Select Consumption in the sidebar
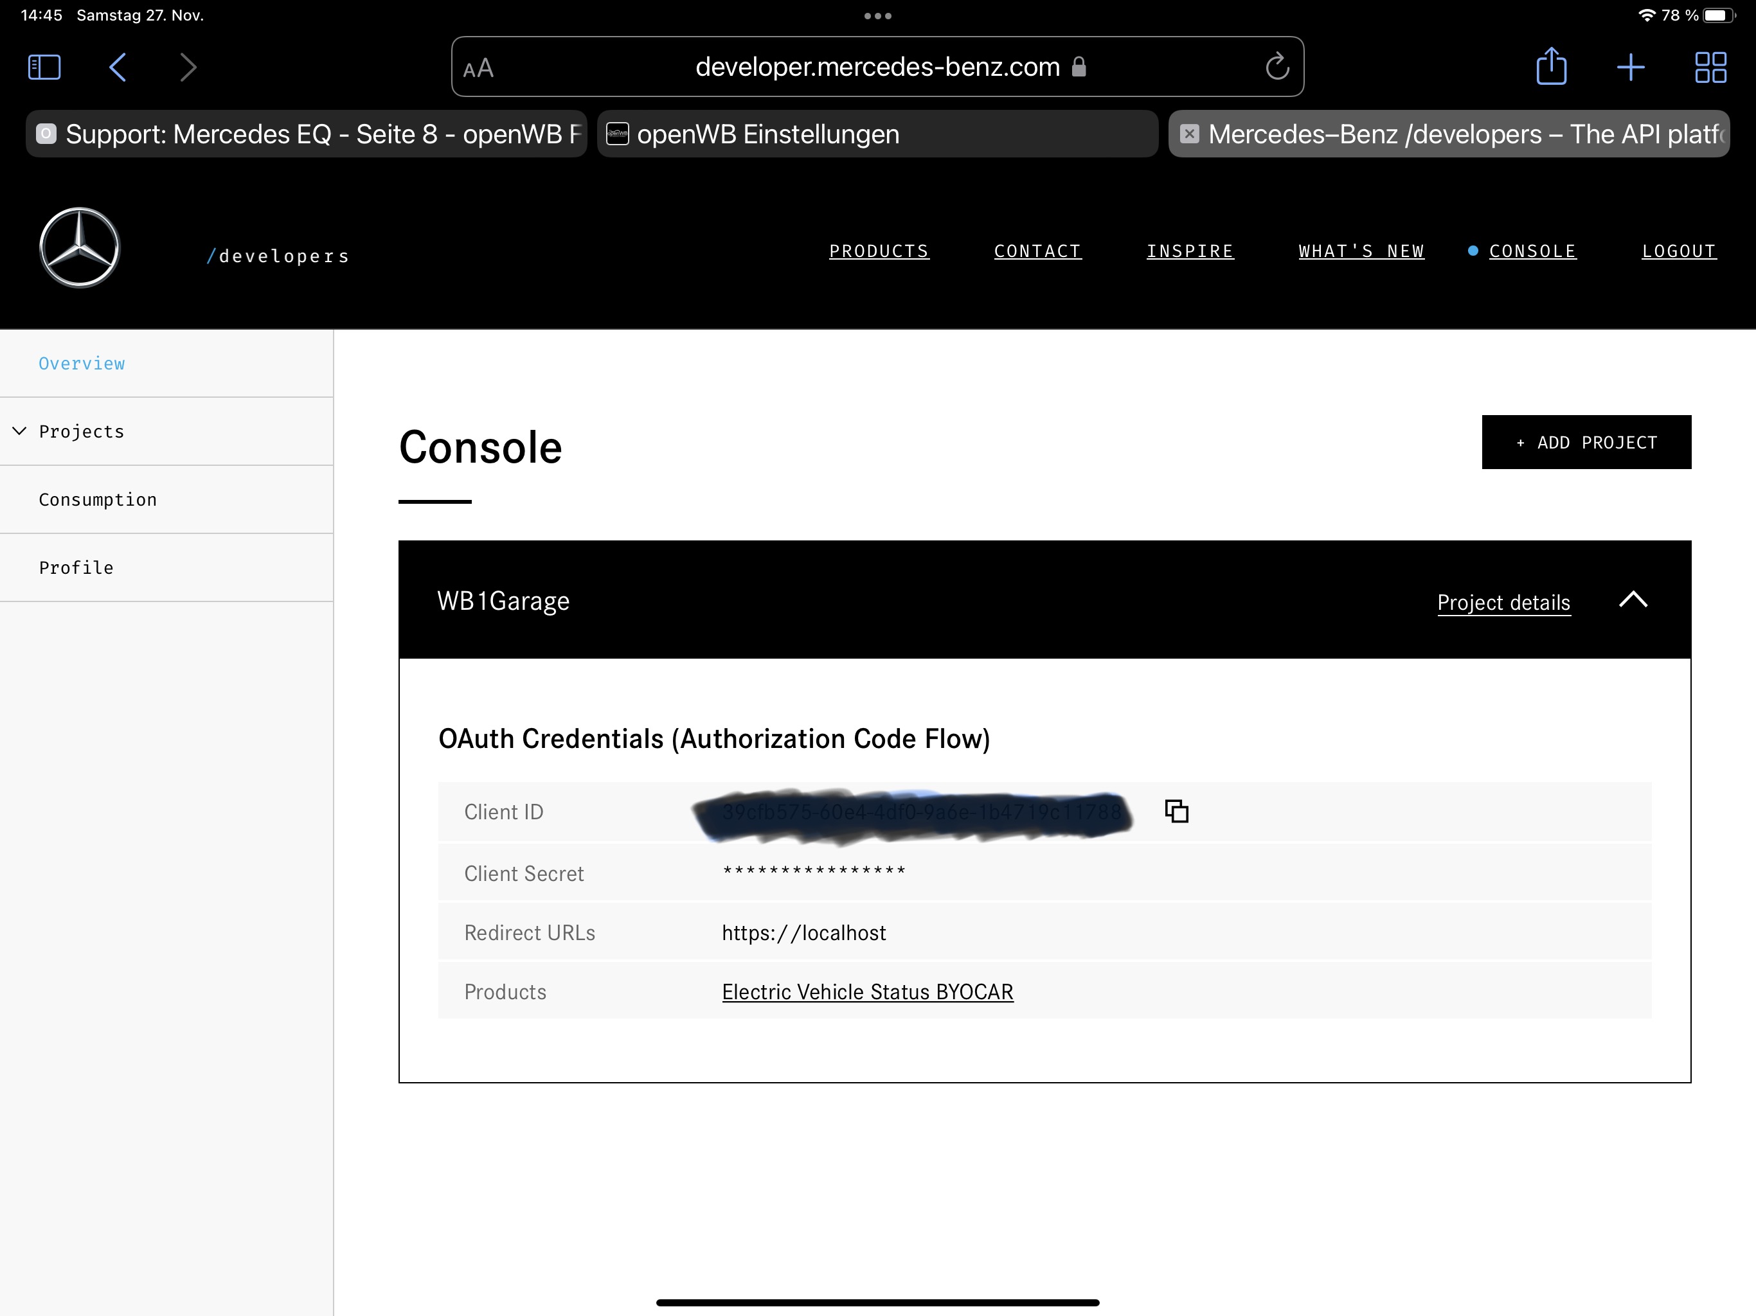 98,500
